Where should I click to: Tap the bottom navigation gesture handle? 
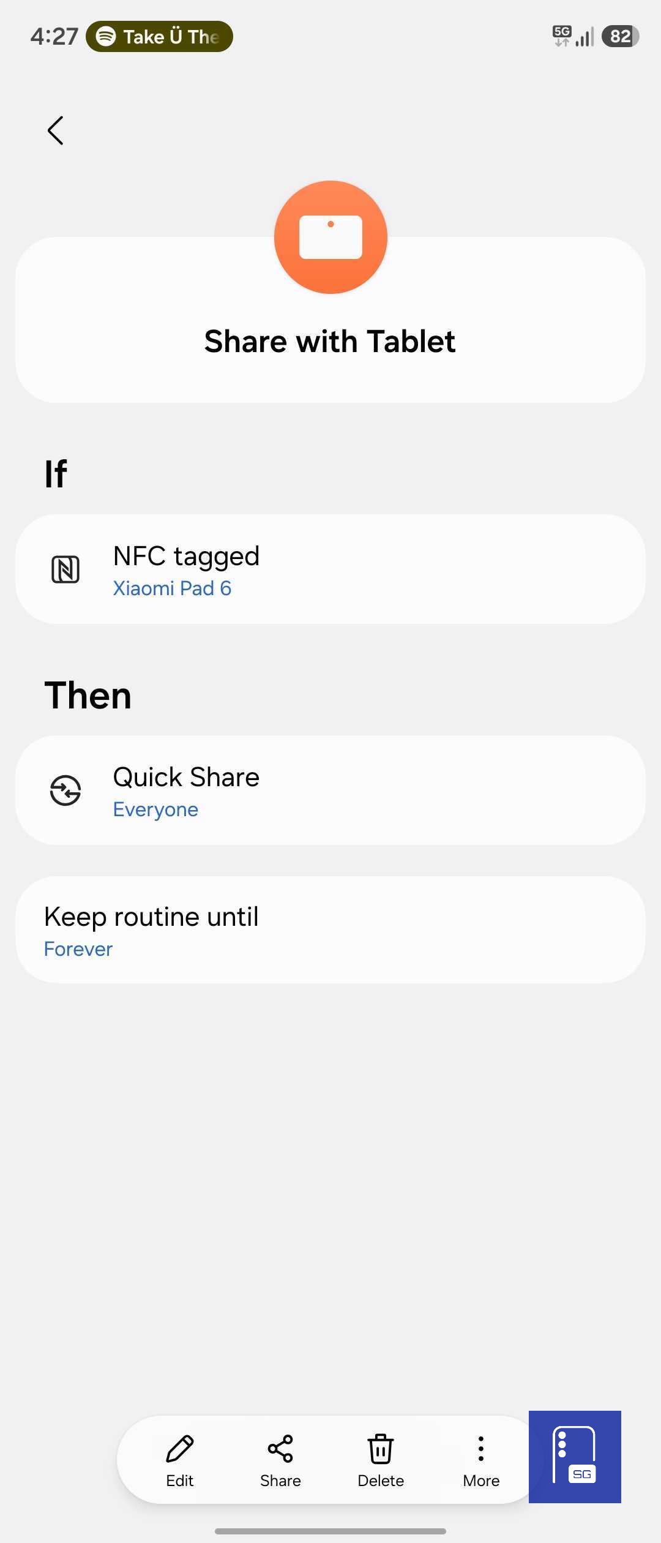pyautogui.click(x=330, y=1531)
